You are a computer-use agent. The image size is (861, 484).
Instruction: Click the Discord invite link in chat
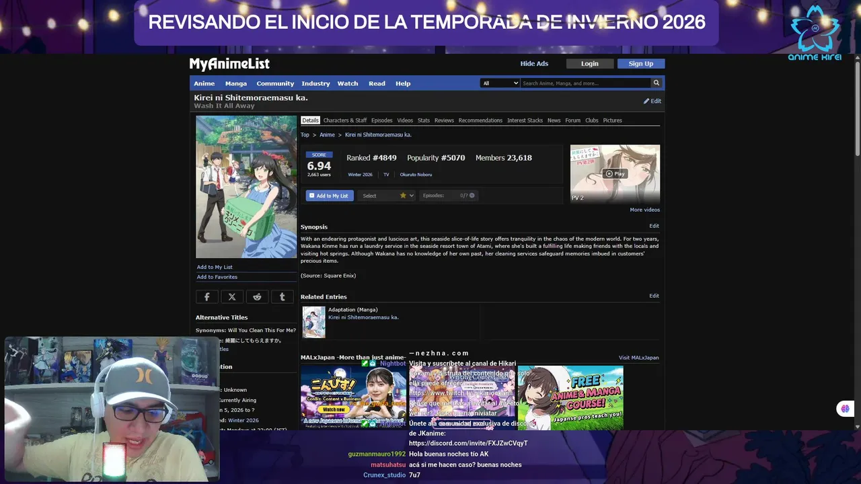(x=468, y=444)
